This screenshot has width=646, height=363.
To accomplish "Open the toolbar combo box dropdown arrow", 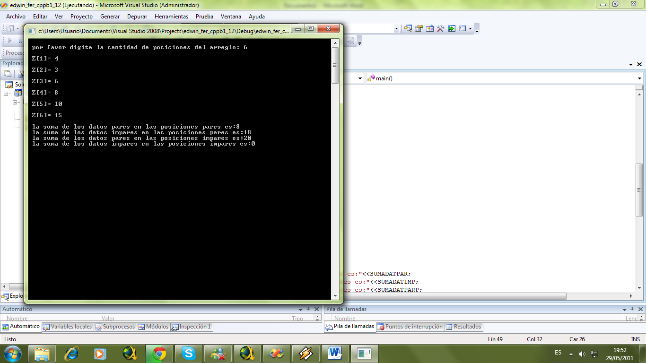I will [396, 28].
